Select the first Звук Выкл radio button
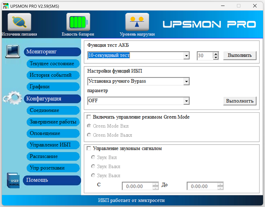 pos(93,167)
